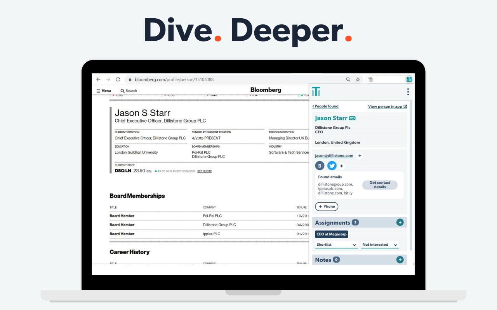Click the Jason Starr name in panel
Viewport: 497px width, 310px height.
[331, 118]
